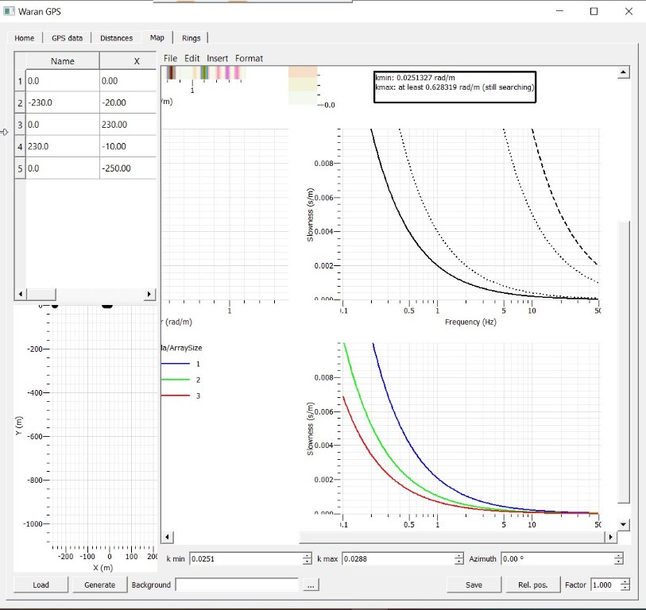Click the plot area's horizontal scroll right arrow
Screen dimensions: 646x610
point(611,538)
